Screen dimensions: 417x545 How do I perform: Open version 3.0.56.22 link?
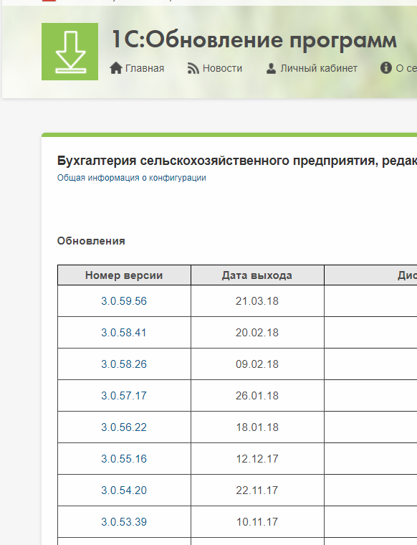(x=124, y=427)
